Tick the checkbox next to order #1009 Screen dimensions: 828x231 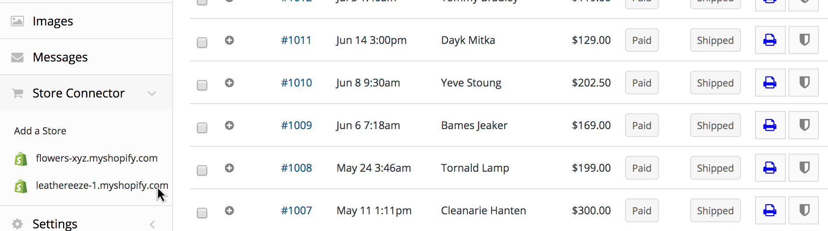pos(202,128)
